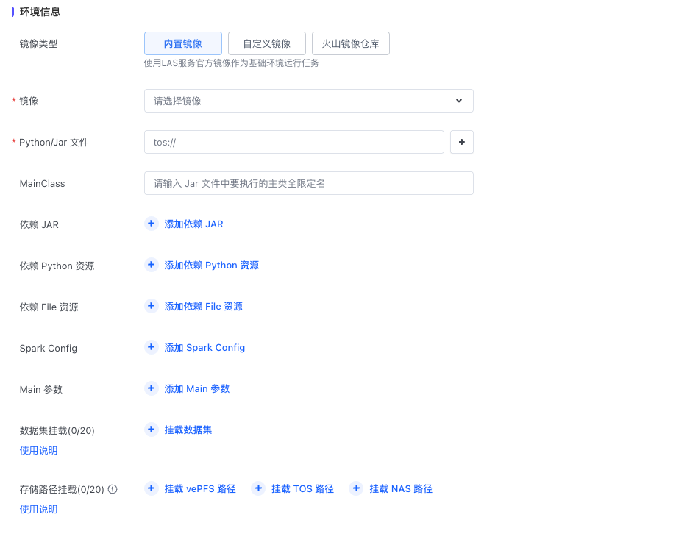Open the 请选择镜像 dropdown
This screenshot has width=676, height=534.
click(302, 101)
